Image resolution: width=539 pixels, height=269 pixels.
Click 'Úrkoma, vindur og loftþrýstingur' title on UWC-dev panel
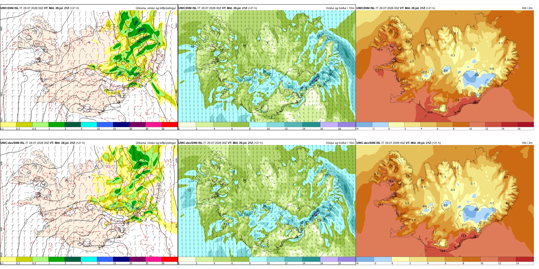click(156, 143)
